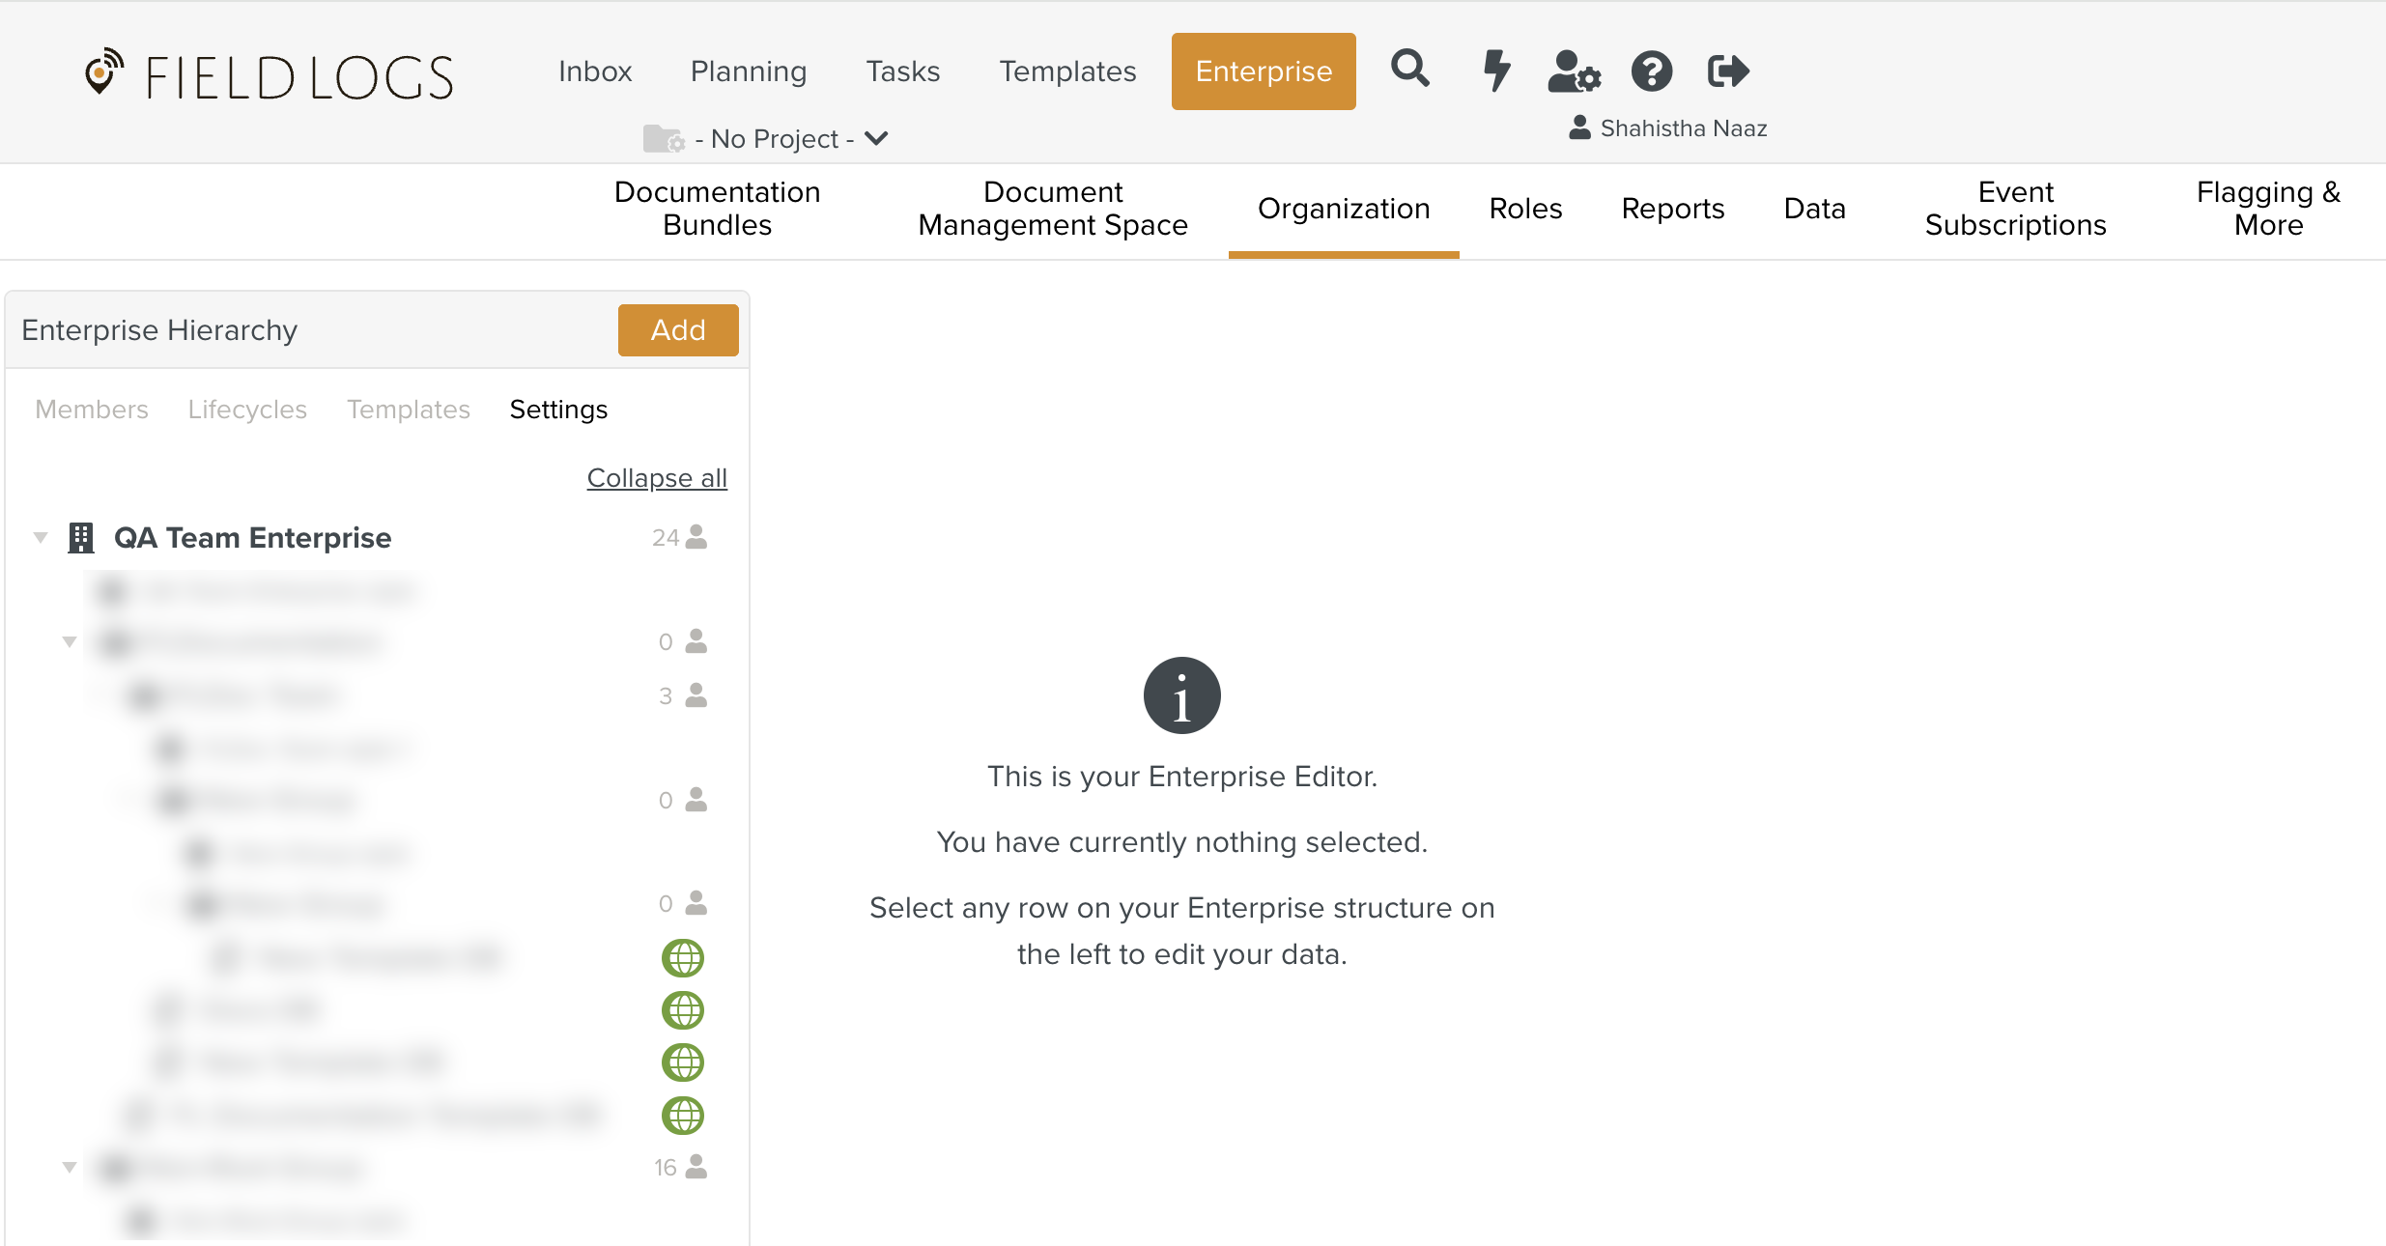This screenshot has width=2386, height=1246.
Task: Click the logout icon
Action: (1727, 70)
